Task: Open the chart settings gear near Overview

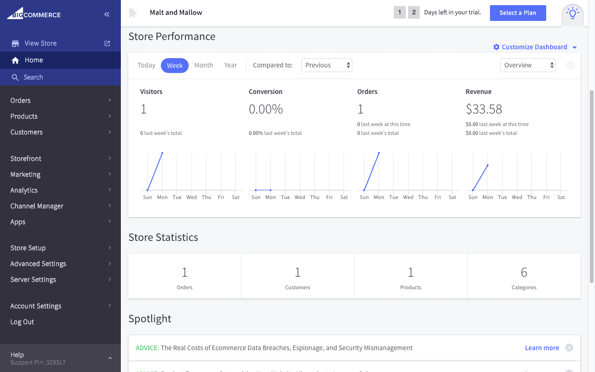Action: (570, 66)
